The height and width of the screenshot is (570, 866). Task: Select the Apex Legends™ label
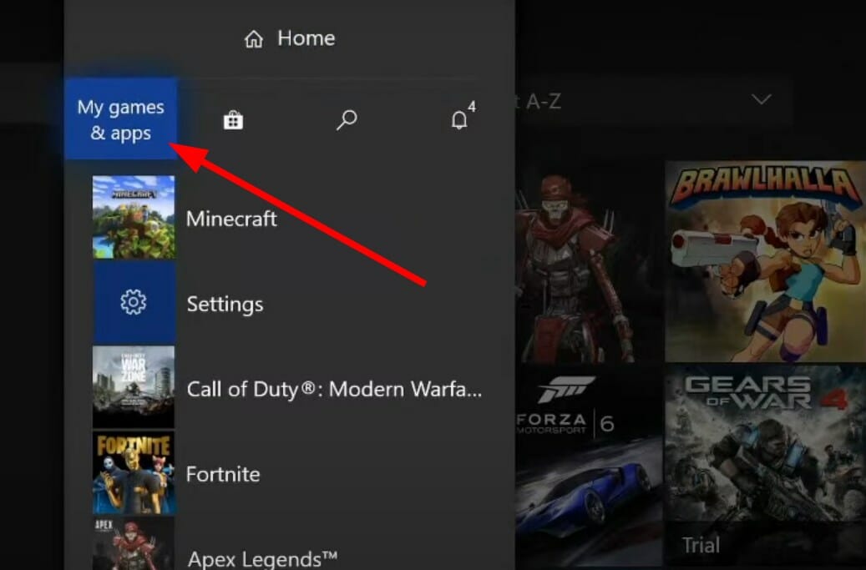(262, 559)
